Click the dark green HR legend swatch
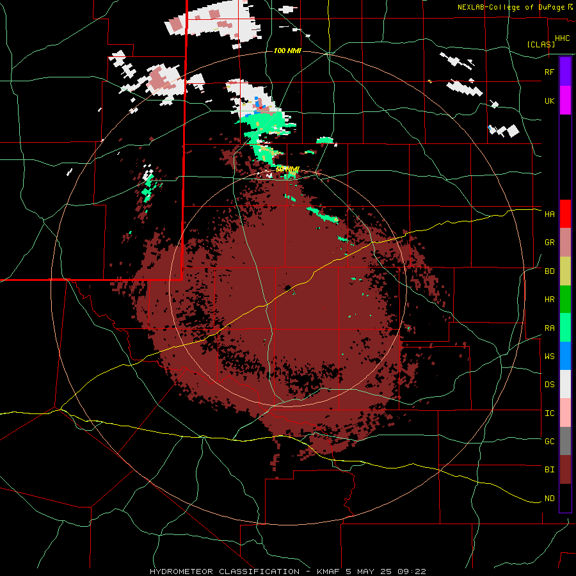 coord(565,300)
